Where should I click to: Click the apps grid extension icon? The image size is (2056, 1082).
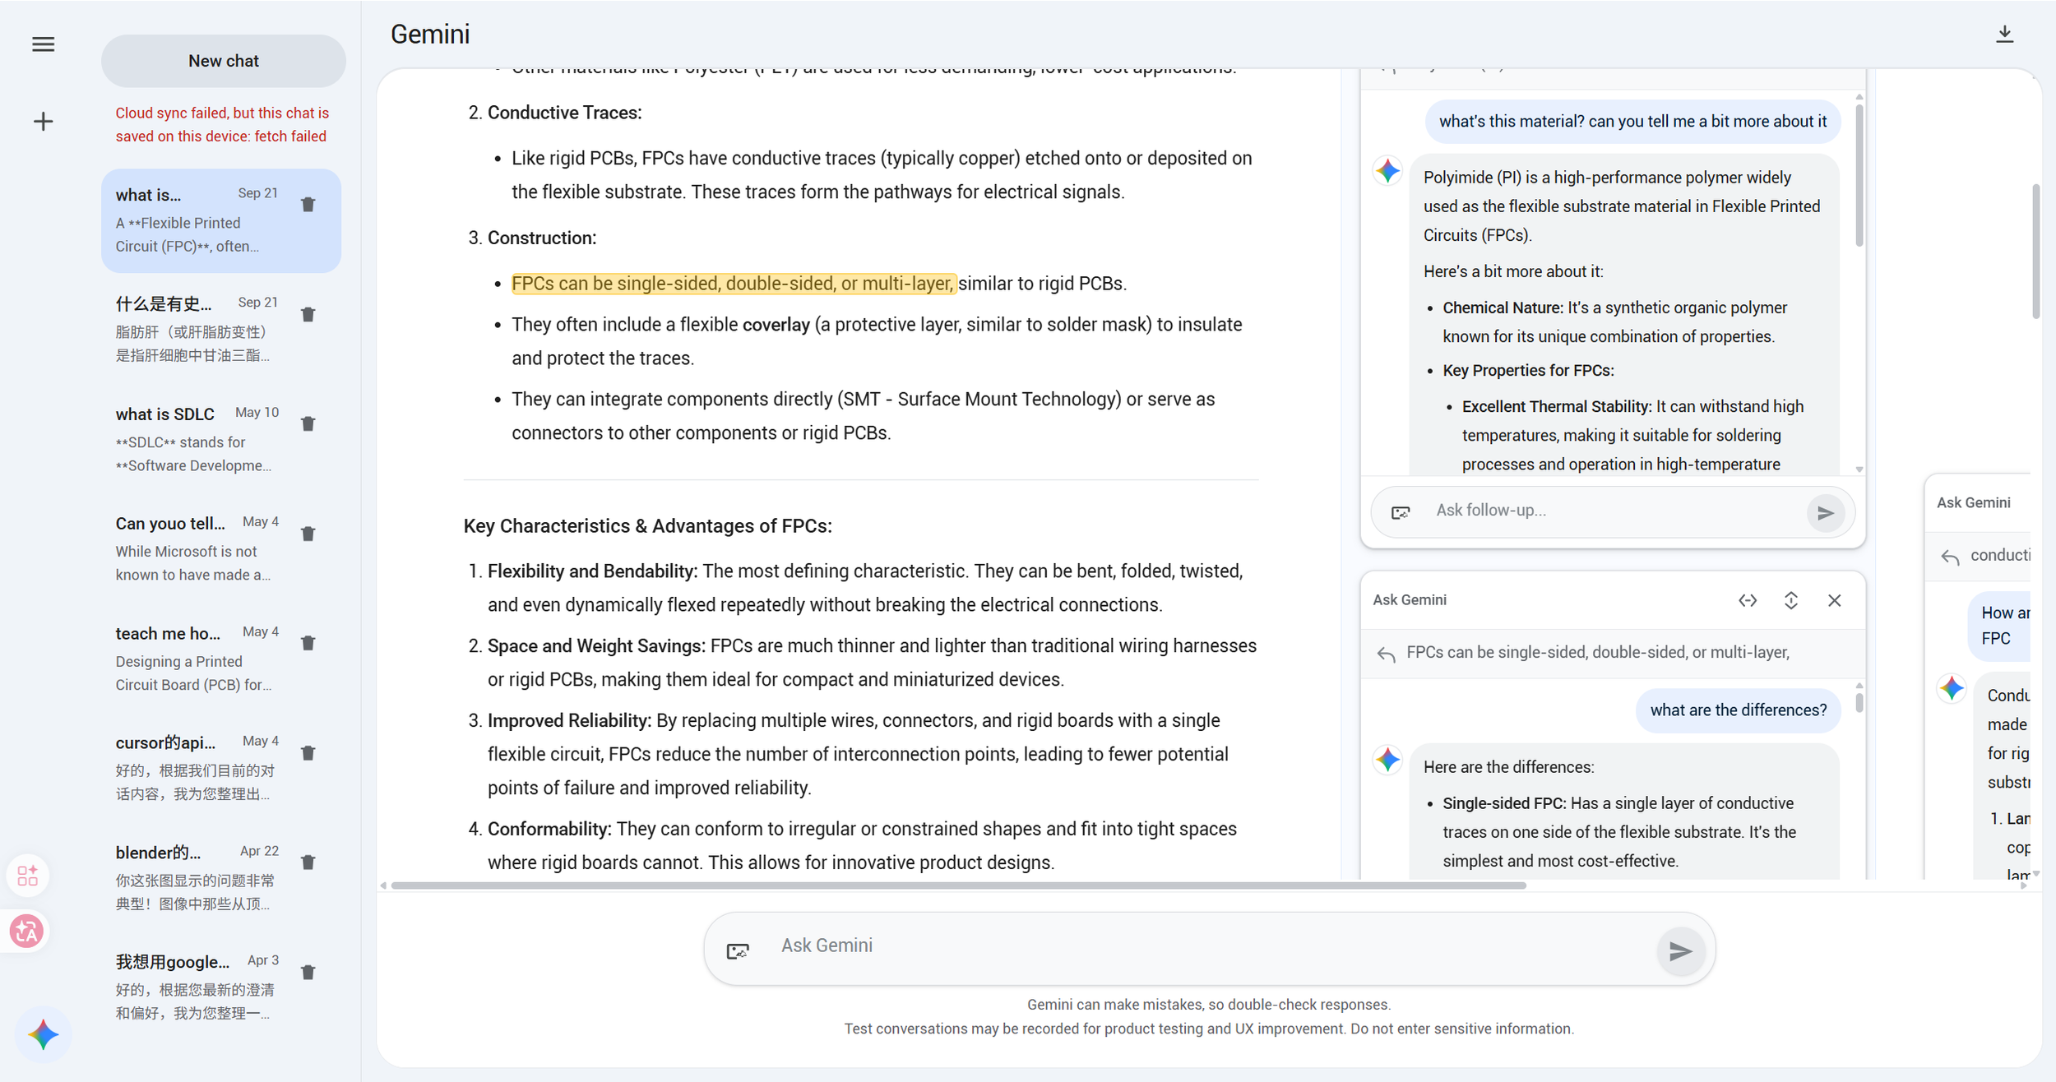(x=27, y=876)
